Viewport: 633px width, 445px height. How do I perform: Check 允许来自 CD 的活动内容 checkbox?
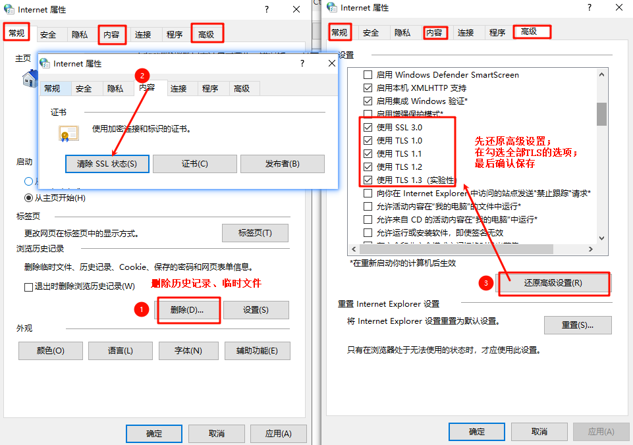tap(368, 219)
